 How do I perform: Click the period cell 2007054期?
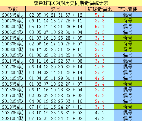13,38
